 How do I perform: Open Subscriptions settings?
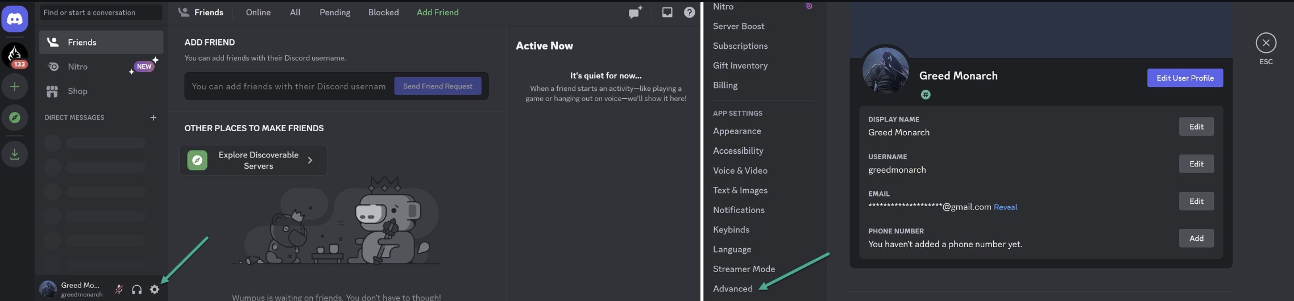[740, 46]
